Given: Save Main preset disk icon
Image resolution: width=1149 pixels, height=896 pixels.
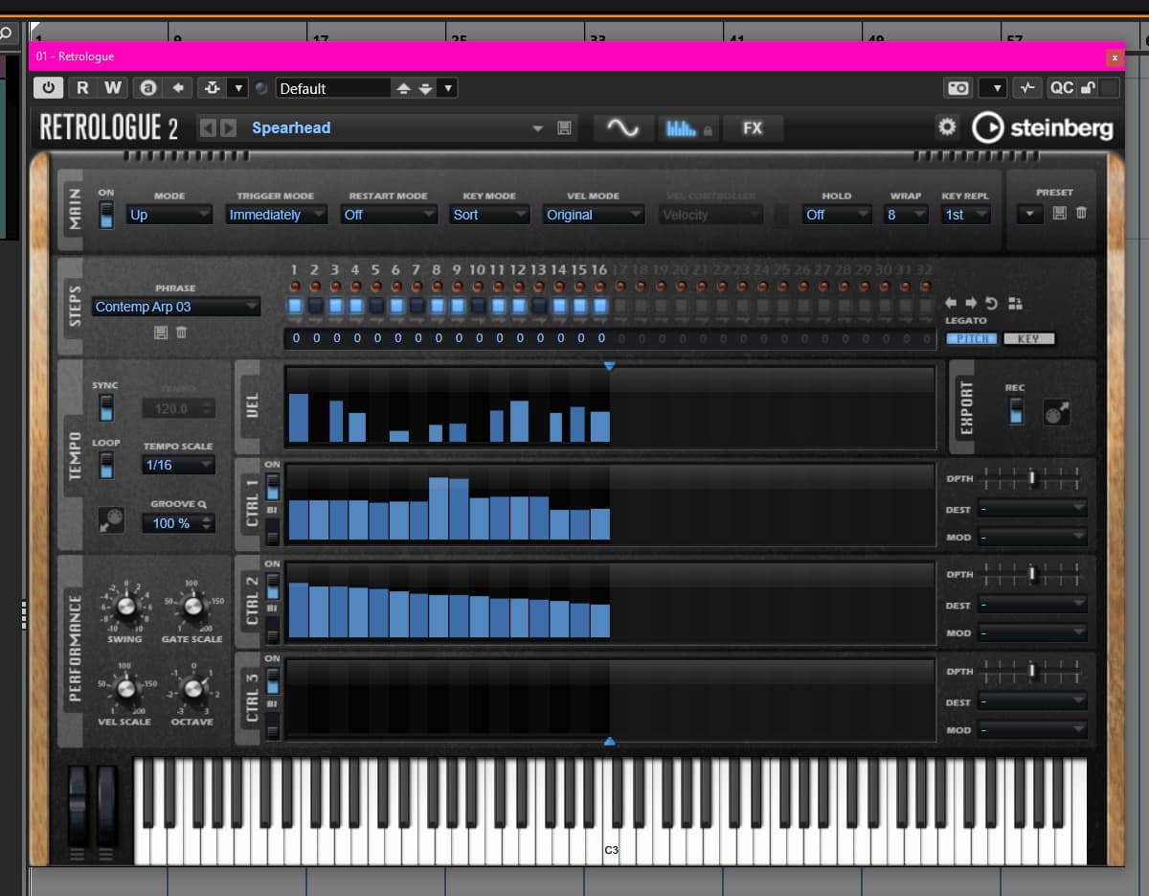Looking at the screenshot, I should (1059, 213).
